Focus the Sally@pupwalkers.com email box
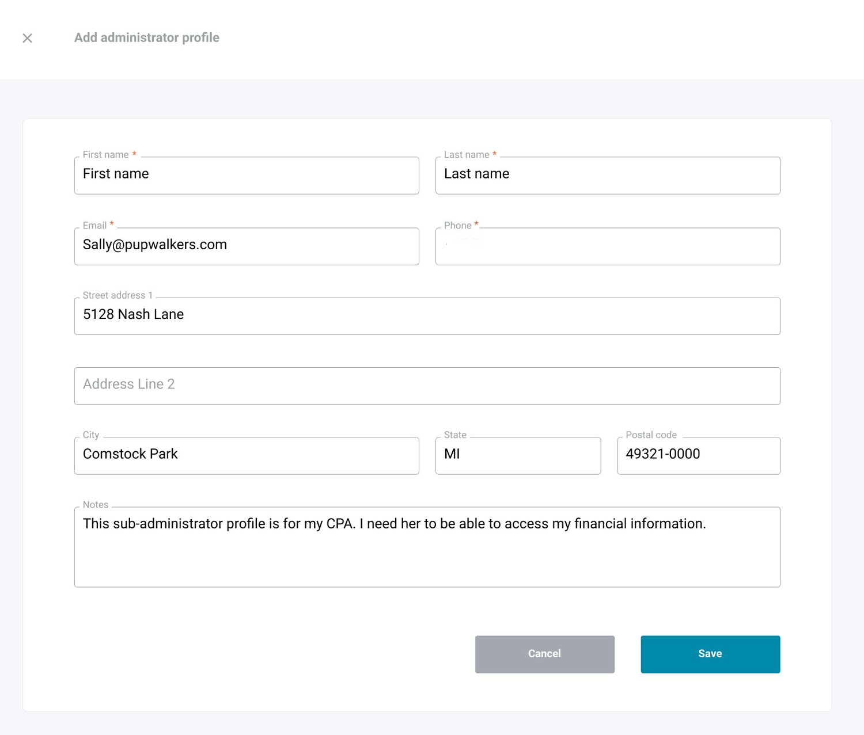Screen dimensions: 864x735 pos(246,246)
